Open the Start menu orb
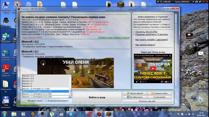The height and width of the screenshot is (117, 209). (x=4, y=114)
